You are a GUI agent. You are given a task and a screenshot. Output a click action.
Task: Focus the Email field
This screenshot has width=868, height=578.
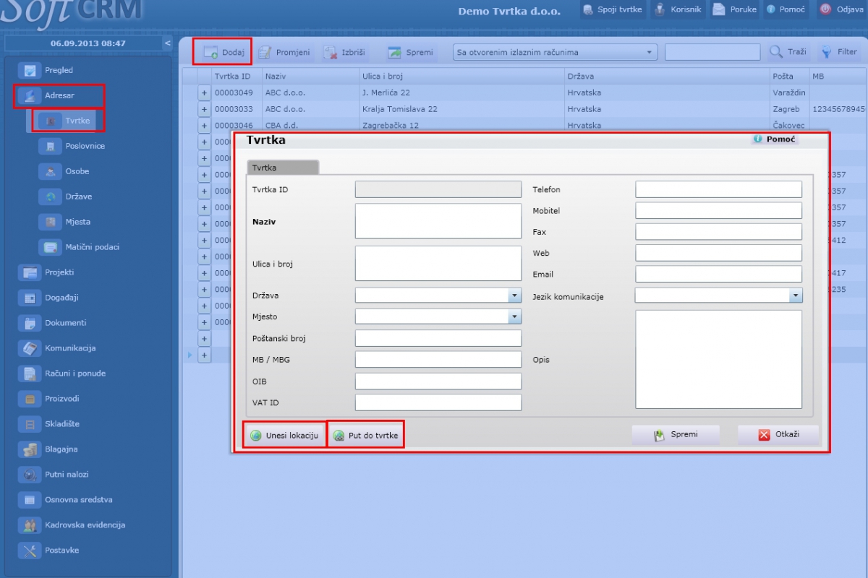coord(719,274)
